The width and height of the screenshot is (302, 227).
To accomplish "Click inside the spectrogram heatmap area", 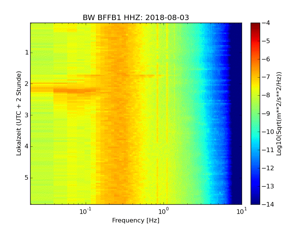I will click(136, 113).
